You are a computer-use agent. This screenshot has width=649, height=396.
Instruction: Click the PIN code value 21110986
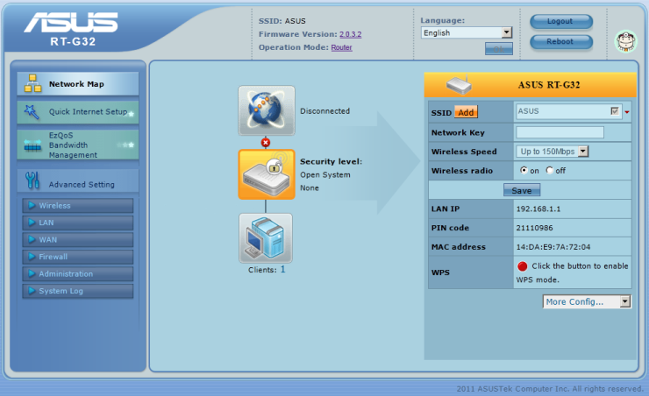click(534, 228)
